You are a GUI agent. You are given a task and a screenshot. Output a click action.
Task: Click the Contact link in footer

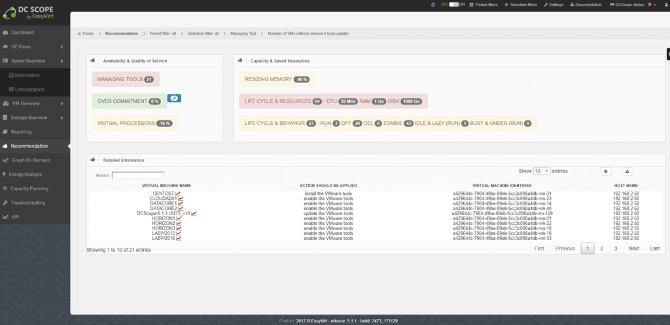286,320
